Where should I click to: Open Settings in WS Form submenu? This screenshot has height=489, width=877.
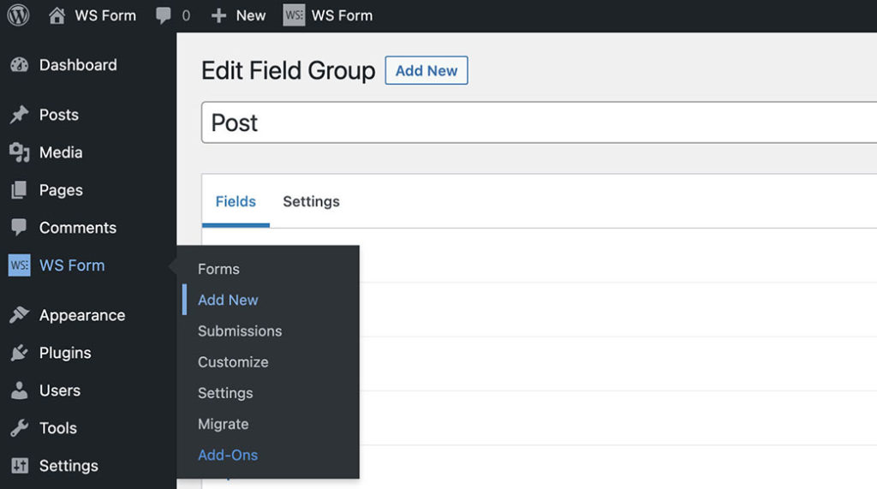(x=225, y=393)
